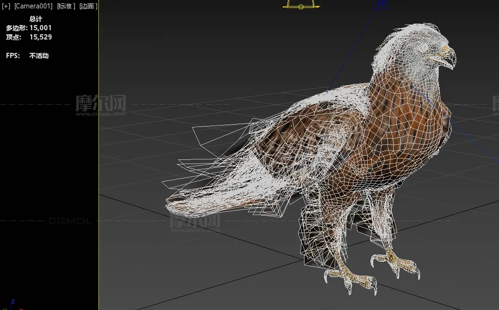The width and height of the screenshot is (499, 310).
Task: Click the FPS 不活动 status text
Action: pos(39,56)
